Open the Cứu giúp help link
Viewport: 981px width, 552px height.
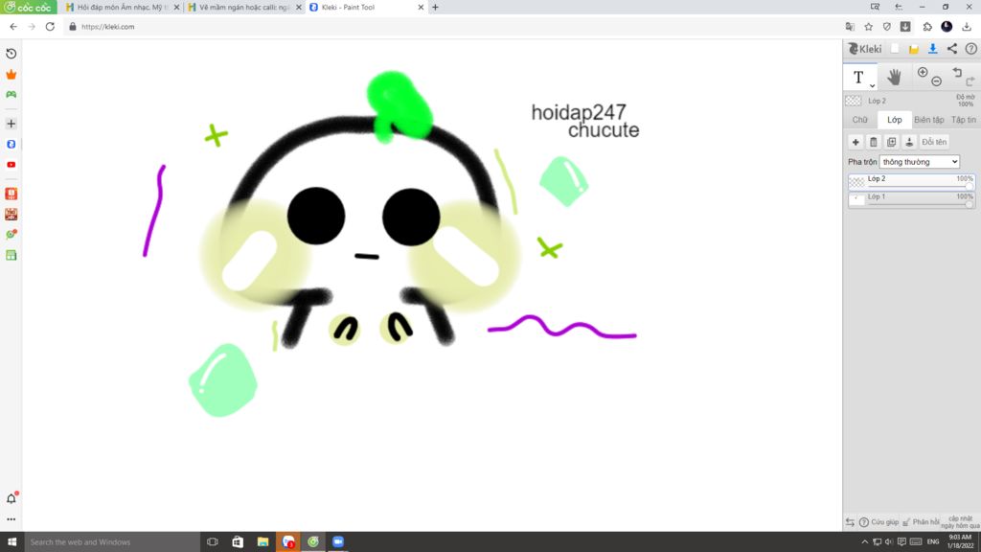coord(879,522)
